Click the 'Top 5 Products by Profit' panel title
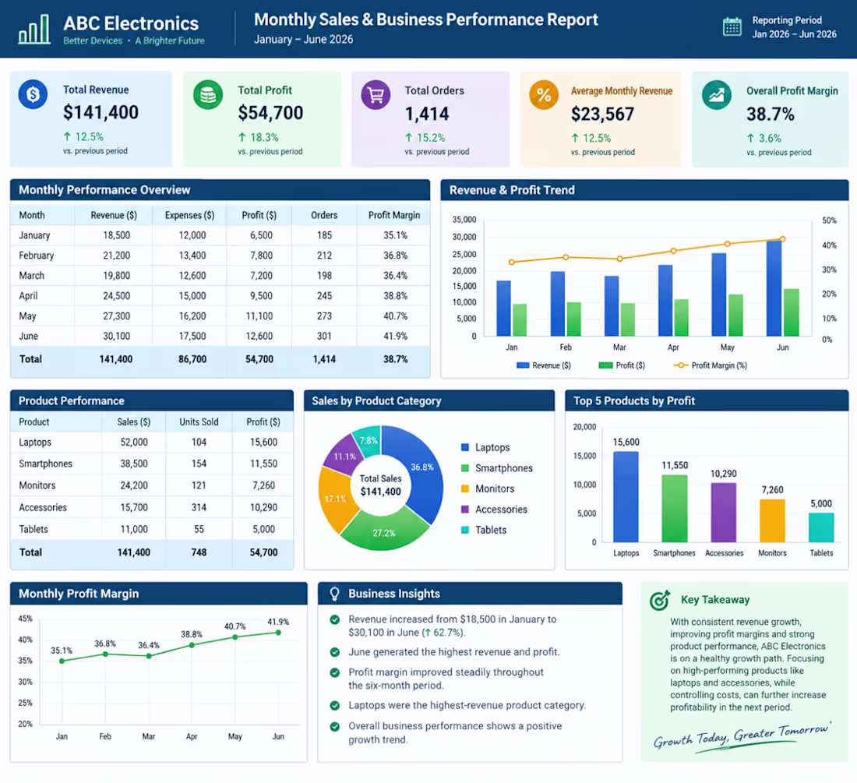This screenshot has width=857, height=783. (634, 400)
